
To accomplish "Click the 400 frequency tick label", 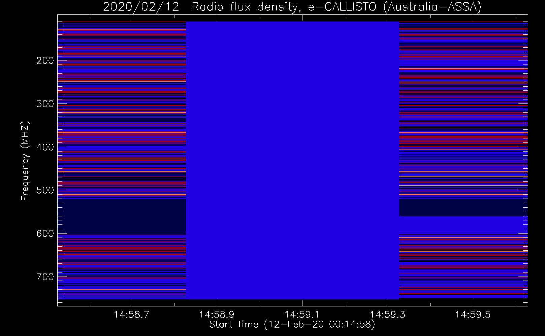I will point(45,147).
